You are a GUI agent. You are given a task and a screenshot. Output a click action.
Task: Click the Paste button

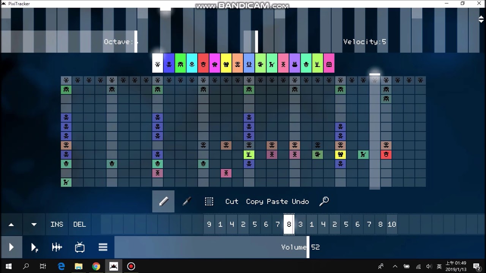click(277, 201)
